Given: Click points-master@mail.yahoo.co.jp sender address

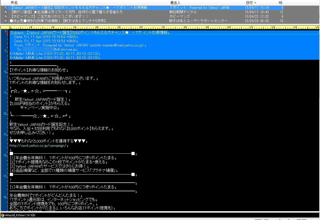Looking at the screenshot, I should (x=117, y=45).
